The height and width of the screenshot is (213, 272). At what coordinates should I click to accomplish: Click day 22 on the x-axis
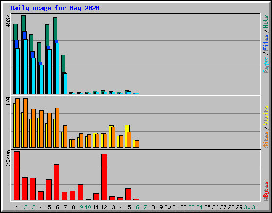click(183, 207)
